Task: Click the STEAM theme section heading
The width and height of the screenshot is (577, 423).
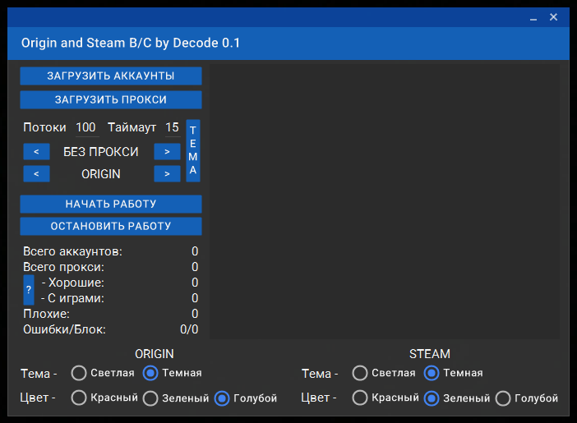Action: (430, 354)
